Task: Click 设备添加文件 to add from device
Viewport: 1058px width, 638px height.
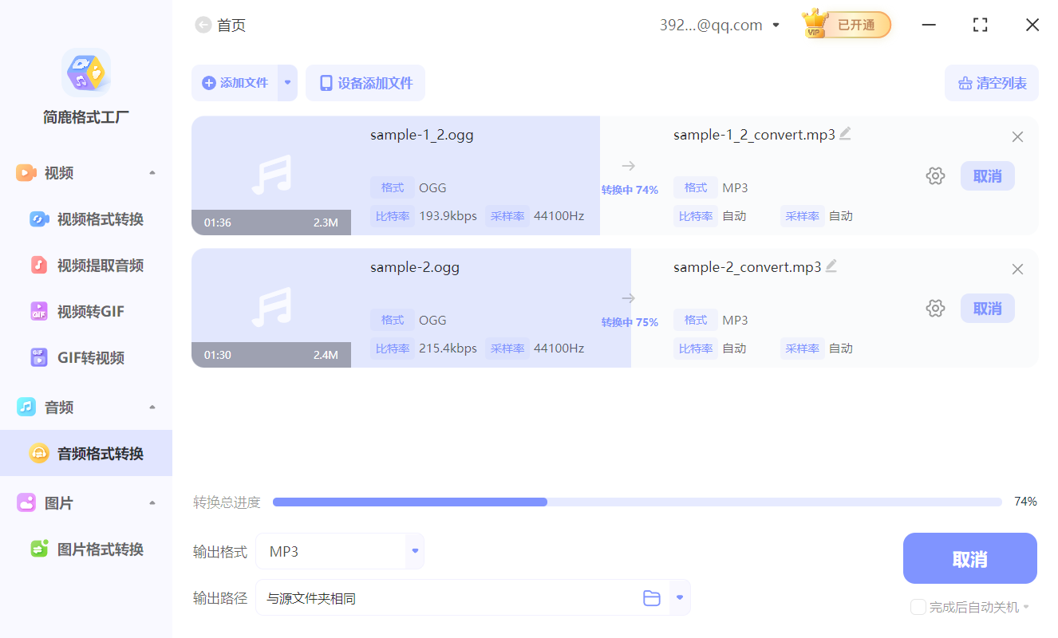Action: pyautogui.click(x=365, y=83)
